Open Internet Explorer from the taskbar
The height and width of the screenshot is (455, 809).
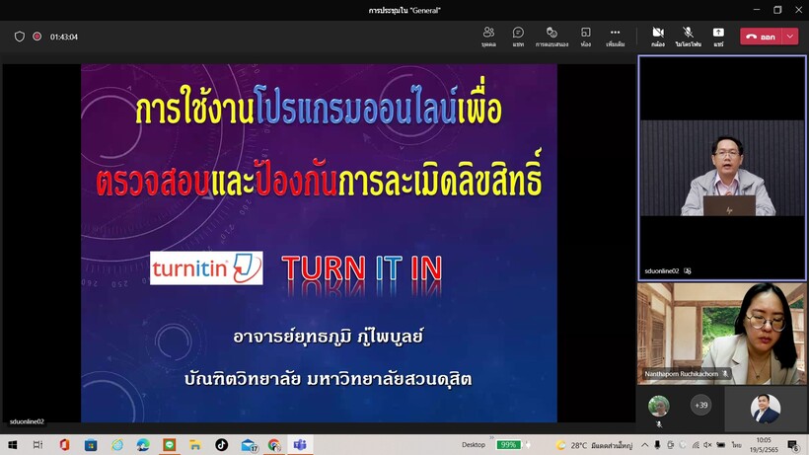point(117,445)
